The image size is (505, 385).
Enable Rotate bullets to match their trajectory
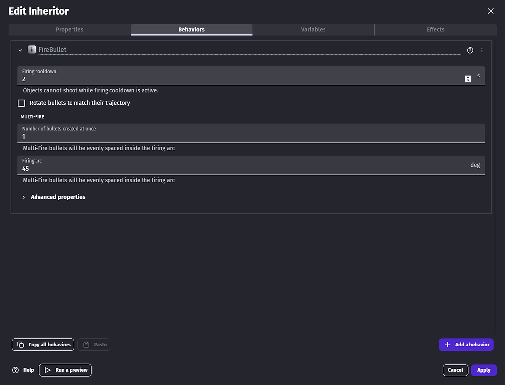click(21, 103)
